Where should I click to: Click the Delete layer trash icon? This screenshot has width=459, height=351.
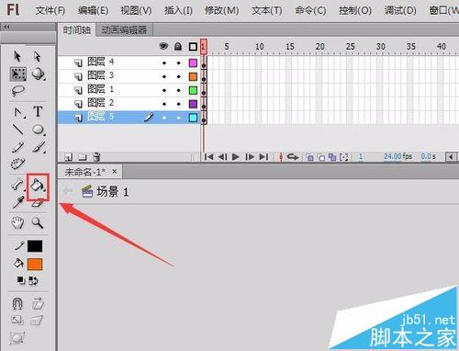coord(96,157)
